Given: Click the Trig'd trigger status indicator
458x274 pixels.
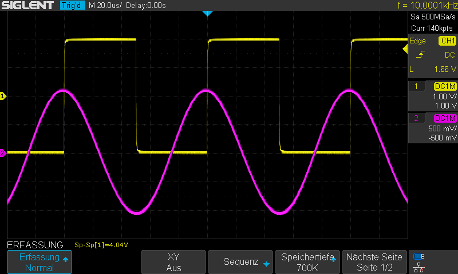Looking at the screenshot, I should (x=73, y=5).
